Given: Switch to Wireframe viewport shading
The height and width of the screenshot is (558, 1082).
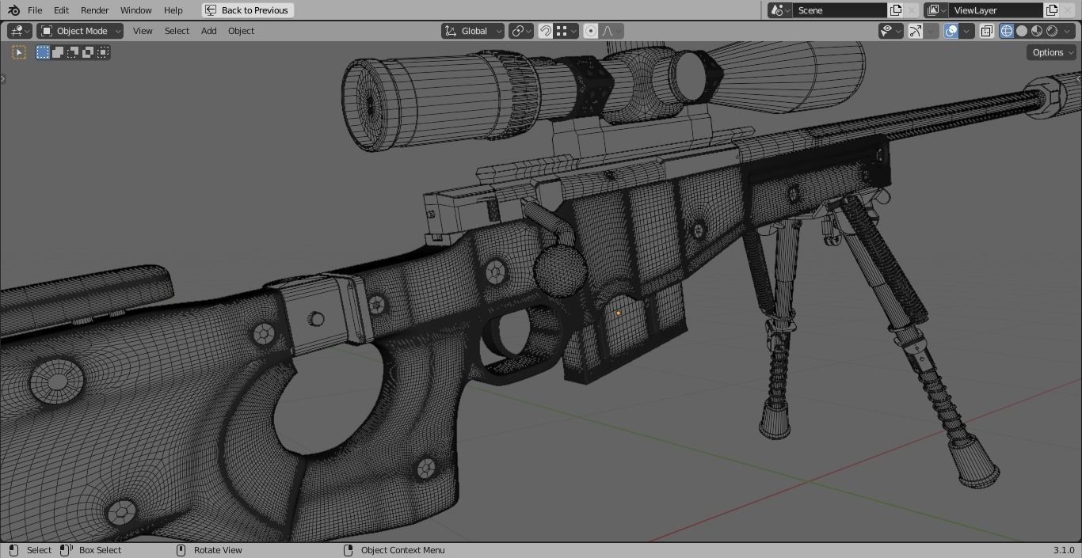Looking at the screenshot, I should pyautogui.click(x=1007, y=31).
